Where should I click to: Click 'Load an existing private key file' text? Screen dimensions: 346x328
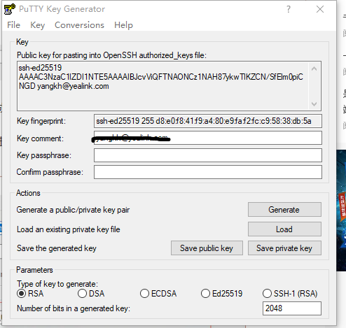point(69,229)
